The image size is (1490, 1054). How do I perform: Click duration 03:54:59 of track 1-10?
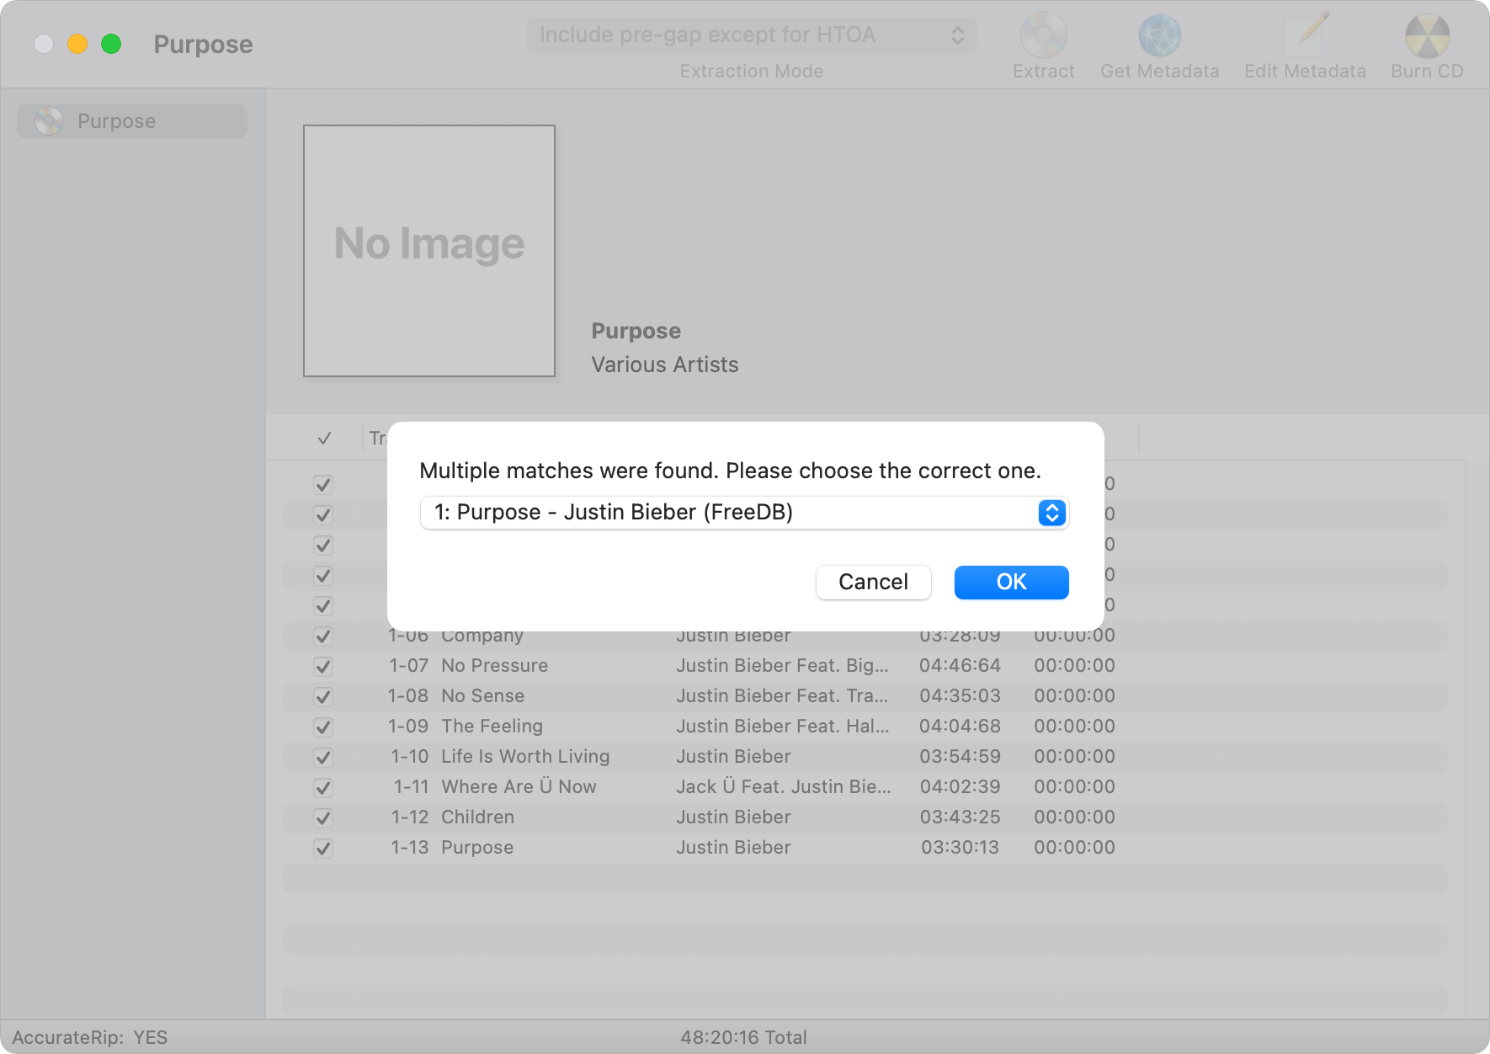(960, 757)
